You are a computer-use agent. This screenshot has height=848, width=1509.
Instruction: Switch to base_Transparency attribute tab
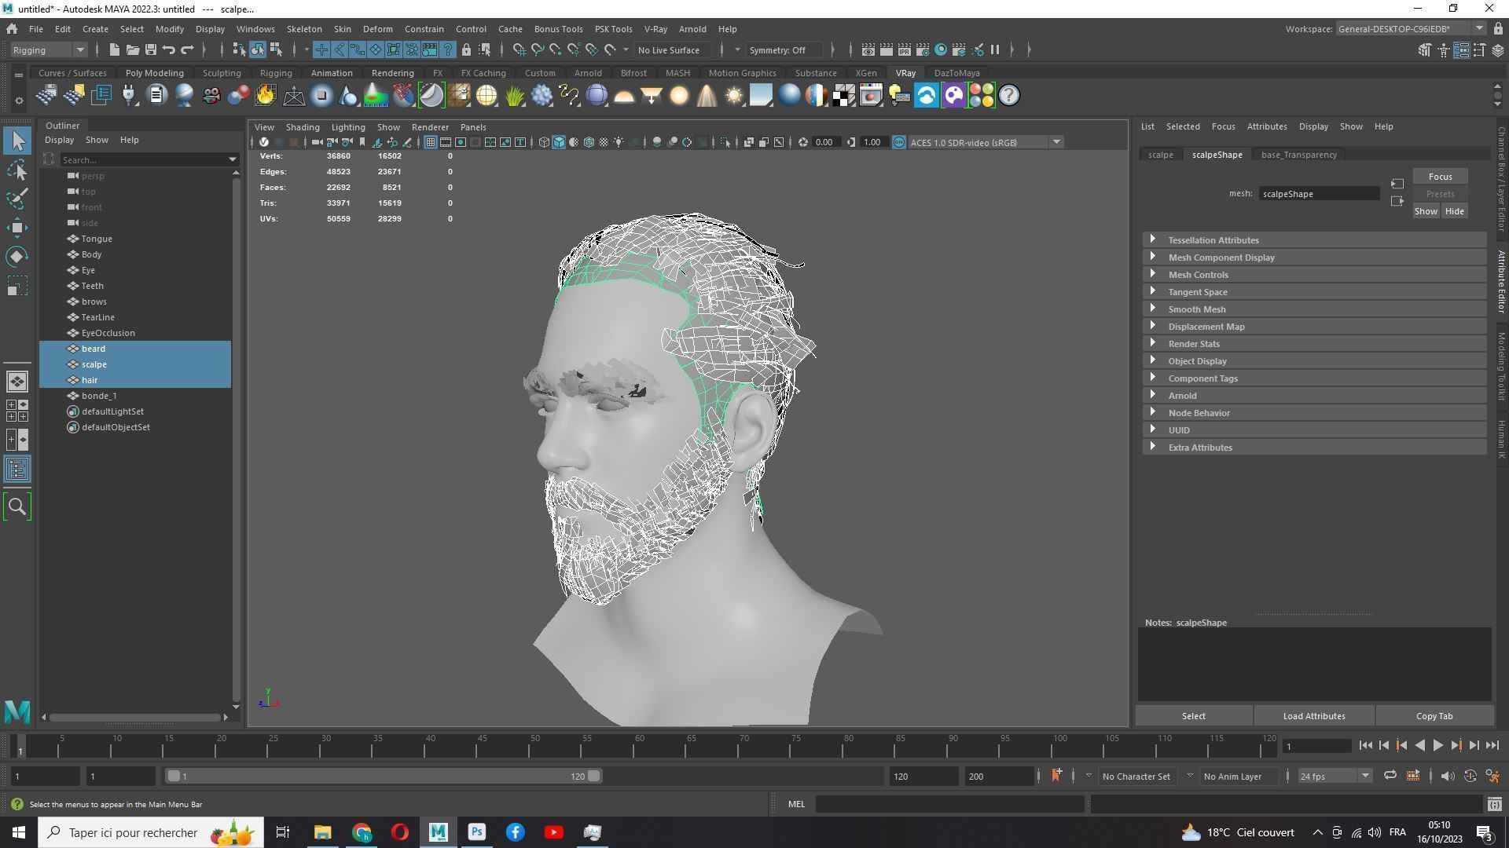[1298, 155]
